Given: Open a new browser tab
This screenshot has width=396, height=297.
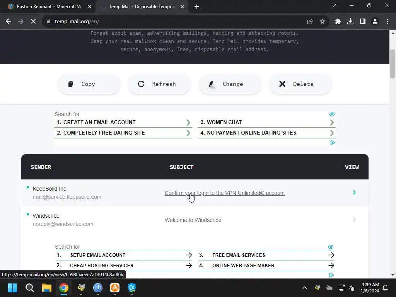Looking at the screenshot, I should [x=197, y=7].
